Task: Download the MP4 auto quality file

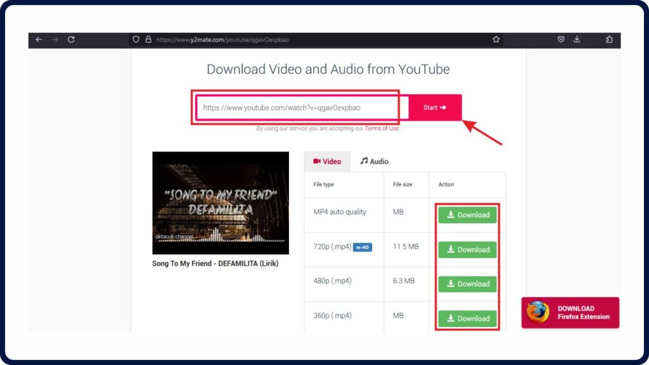Action: point(467,215)
